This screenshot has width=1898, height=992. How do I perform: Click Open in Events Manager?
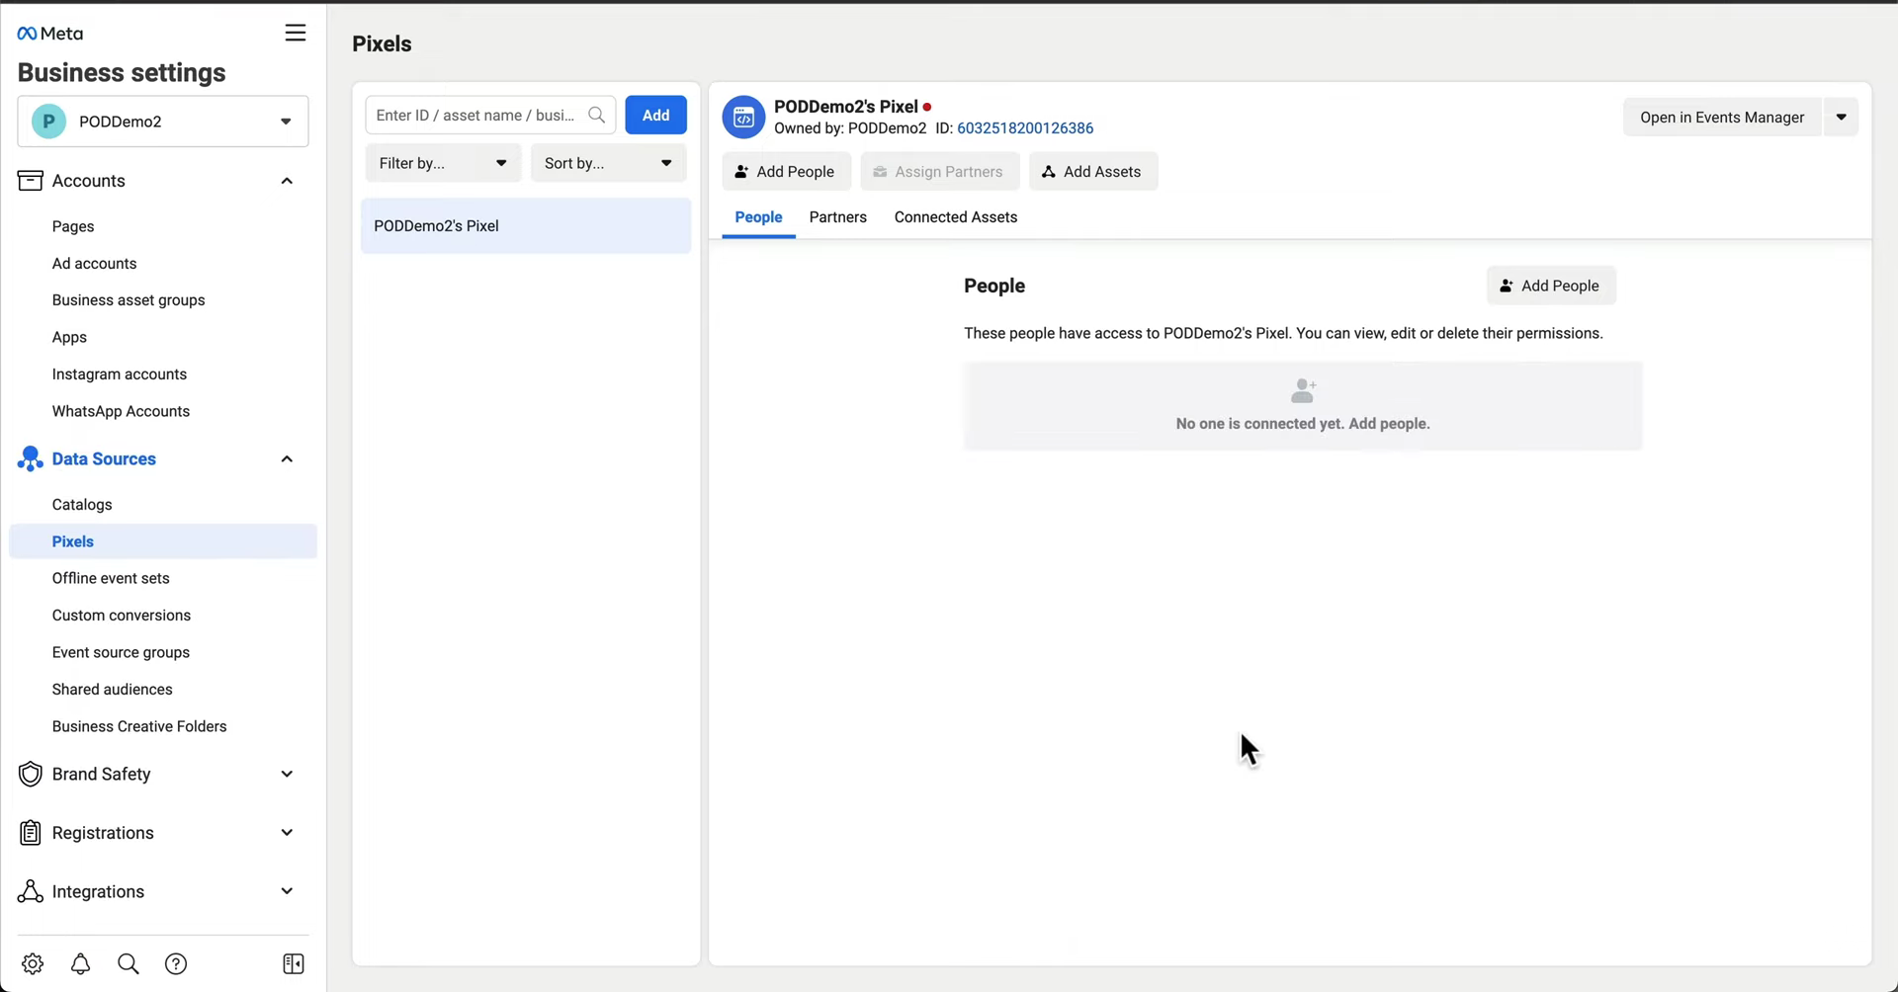point(1722,118)
